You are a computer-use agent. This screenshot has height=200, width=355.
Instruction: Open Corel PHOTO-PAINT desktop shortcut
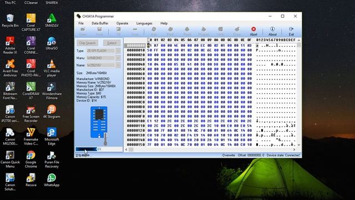[31, 68]
